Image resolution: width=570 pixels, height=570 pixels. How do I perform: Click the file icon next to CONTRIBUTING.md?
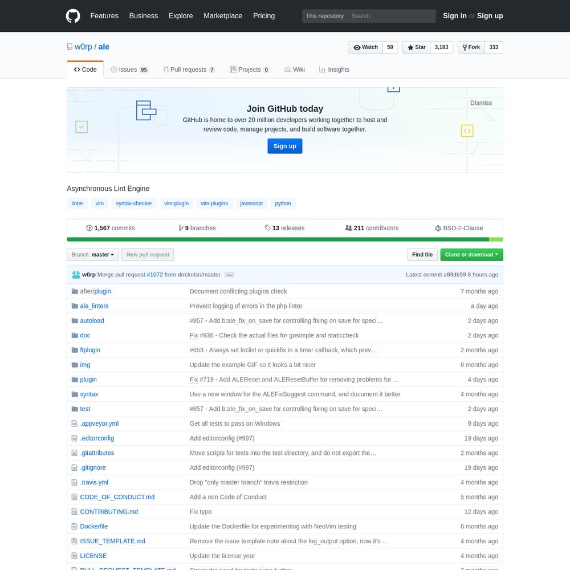(x=74, y=511)
